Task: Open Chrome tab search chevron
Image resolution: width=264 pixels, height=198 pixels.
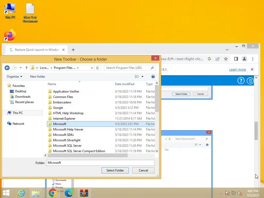Action: (x=227, y=50)
